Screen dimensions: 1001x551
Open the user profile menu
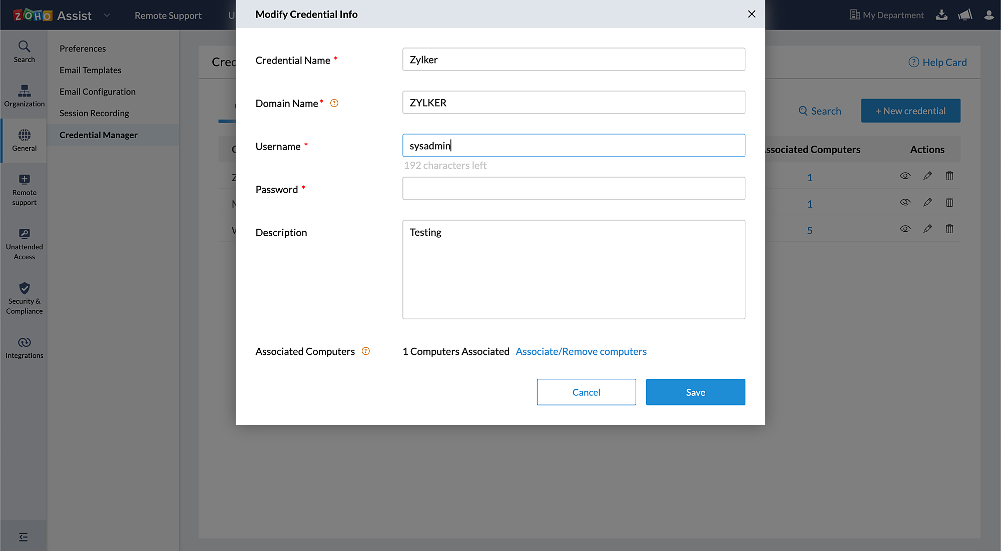click(988, 15)
